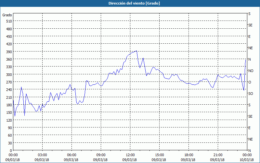Click the 'Grado' y-axis unit label
Screen dimensions: 260x163
coord(7,15)
